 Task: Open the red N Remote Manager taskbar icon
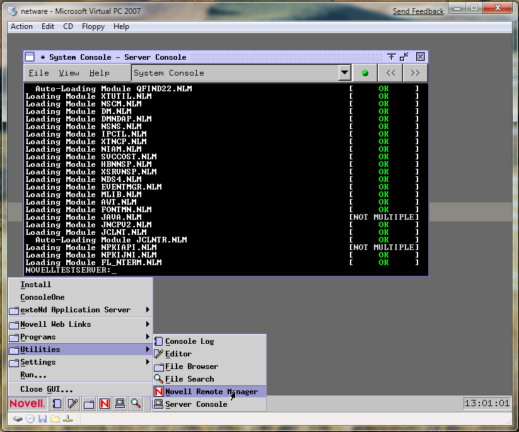point(105,404)
